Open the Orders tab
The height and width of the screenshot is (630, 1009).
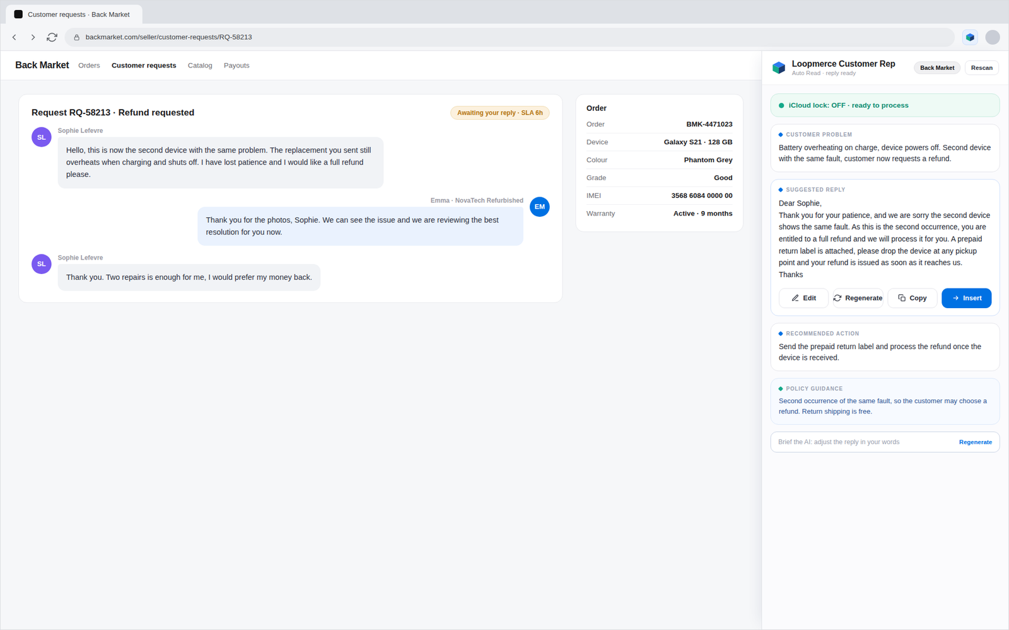(89, 66)
